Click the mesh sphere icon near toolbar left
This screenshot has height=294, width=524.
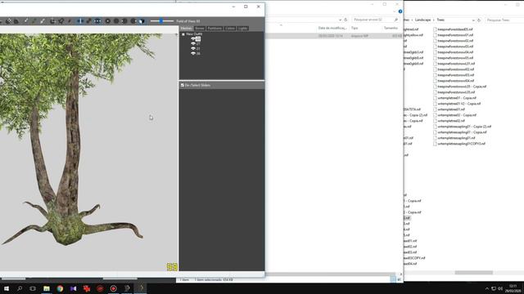[8, 21]
